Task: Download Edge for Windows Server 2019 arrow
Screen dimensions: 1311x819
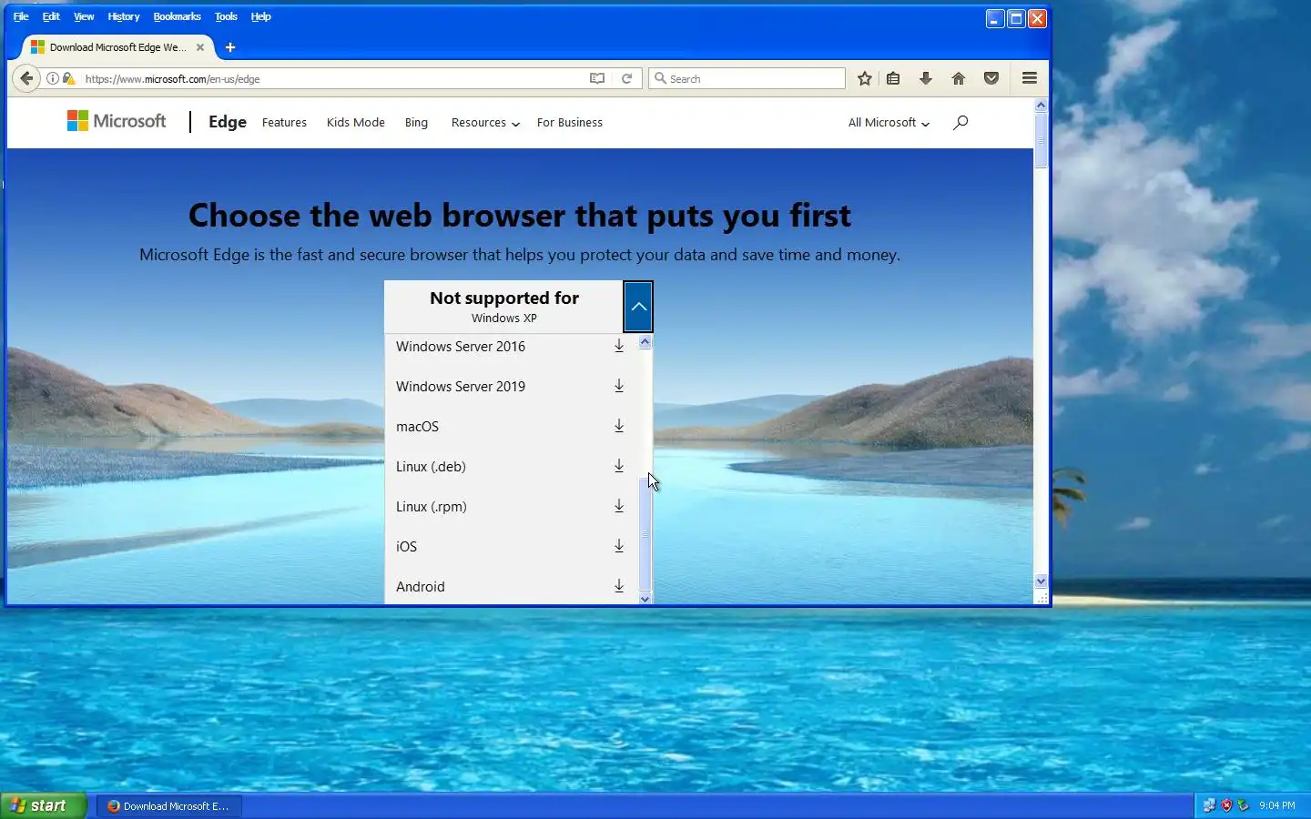Action: pos(619,386)
